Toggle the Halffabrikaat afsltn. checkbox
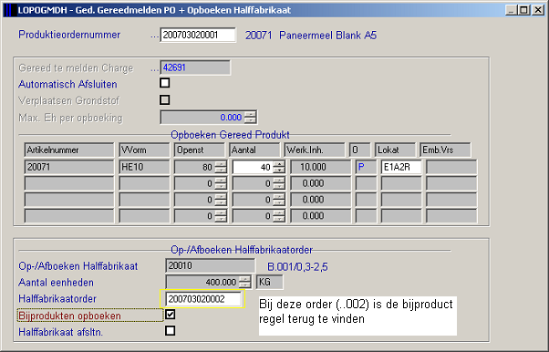 (x=171, y=331)
